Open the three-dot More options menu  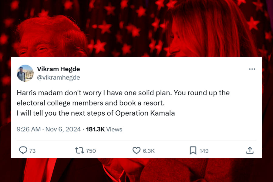tap(252, 69)
